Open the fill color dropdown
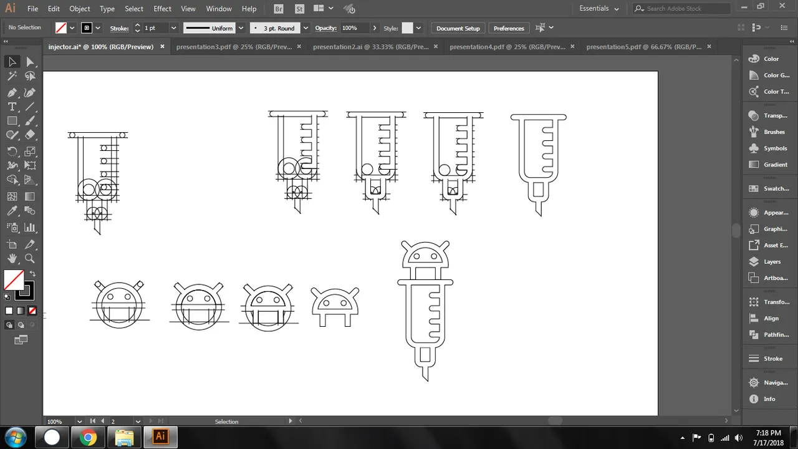798x449 pixels. tap(72, 28)
